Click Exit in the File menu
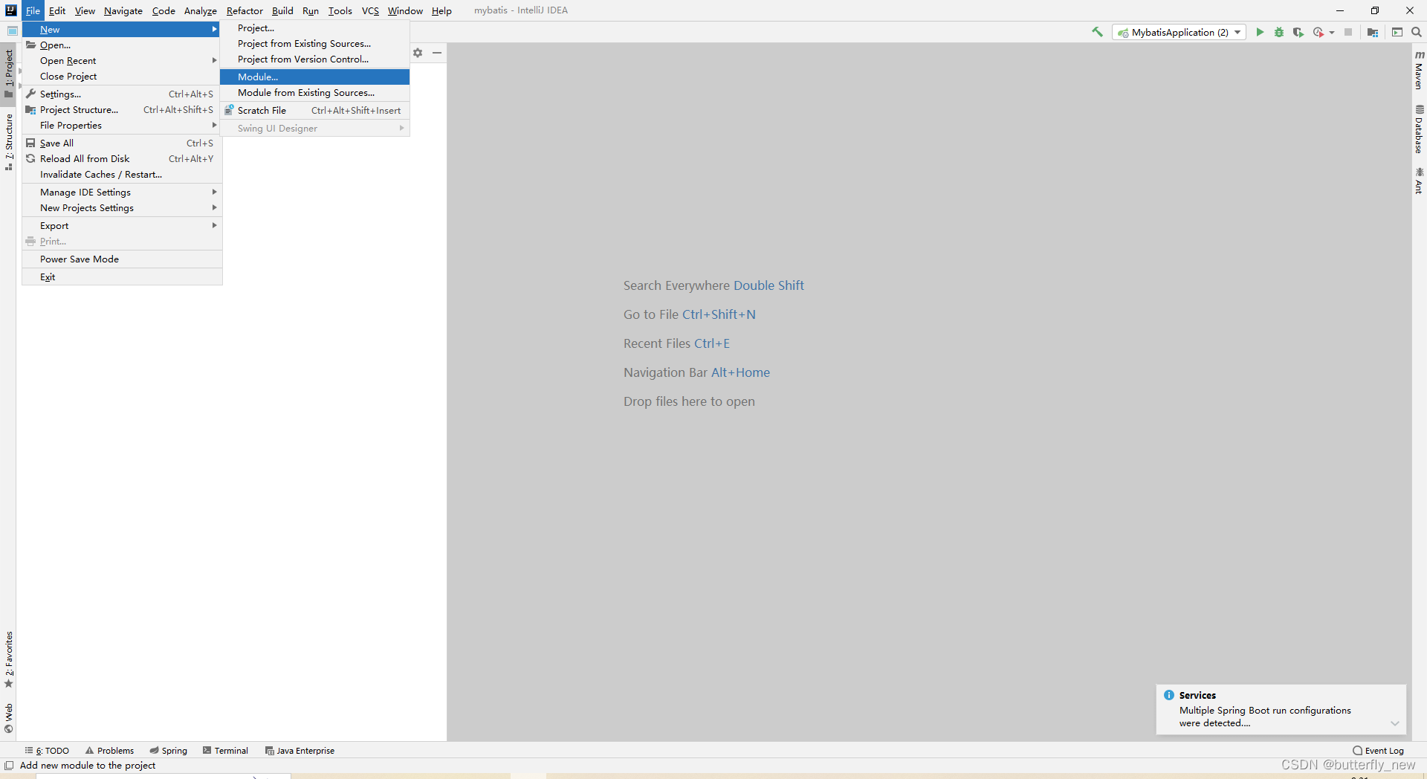The image size is (1427, 779). (x=122, y=277)
